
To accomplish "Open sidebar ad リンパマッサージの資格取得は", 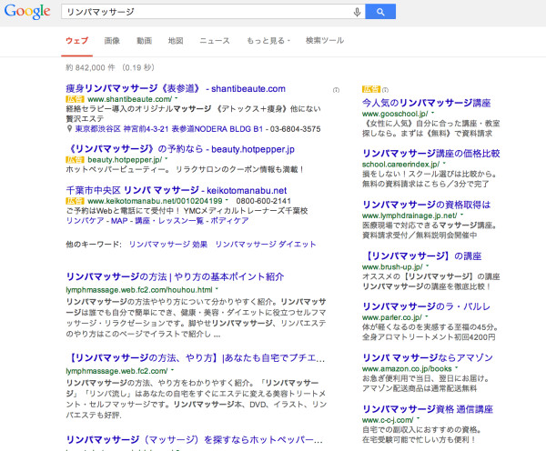I will (426, 205).
